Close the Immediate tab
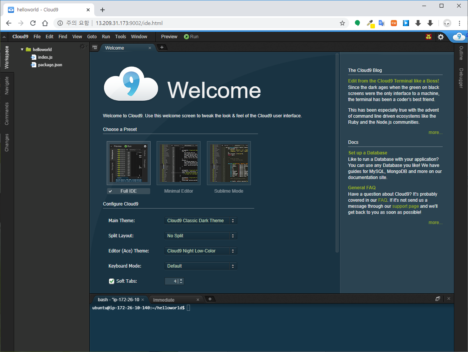 198,300
